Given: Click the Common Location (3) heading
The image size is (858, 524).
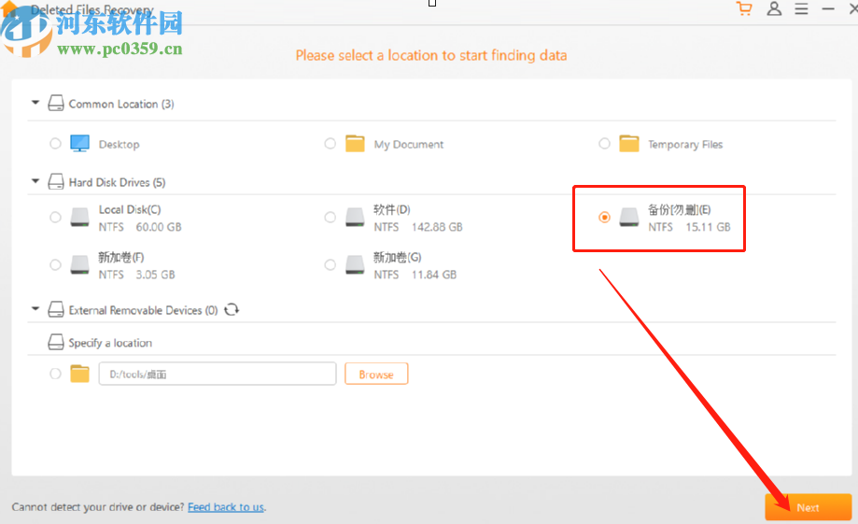Looking at the screenshot, I should (x=121, y=104).
